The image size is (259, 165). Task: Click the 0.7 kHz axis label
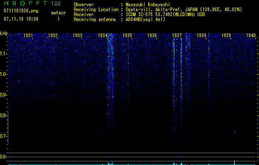tap(3, 136)
